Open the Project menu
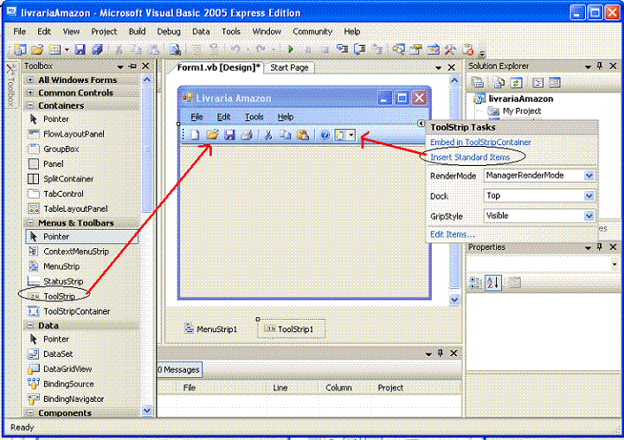The image size is (624, 440). [104, 31]
